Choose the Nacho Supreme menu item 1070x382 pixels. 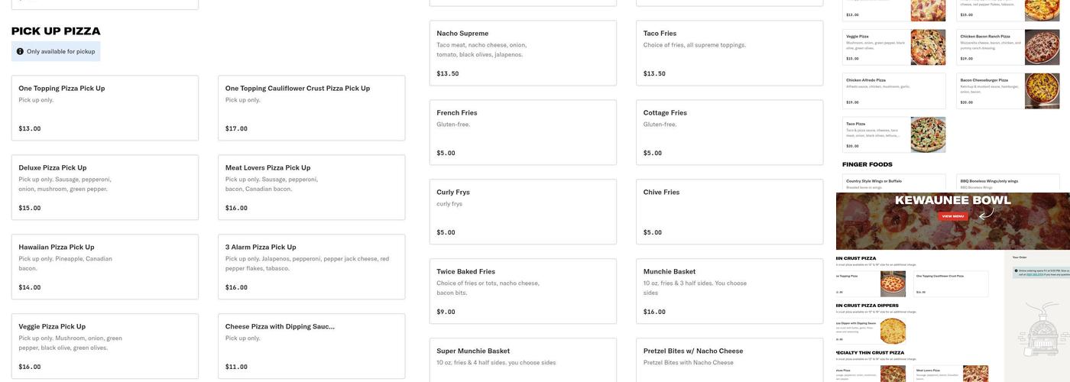point(523,53)
